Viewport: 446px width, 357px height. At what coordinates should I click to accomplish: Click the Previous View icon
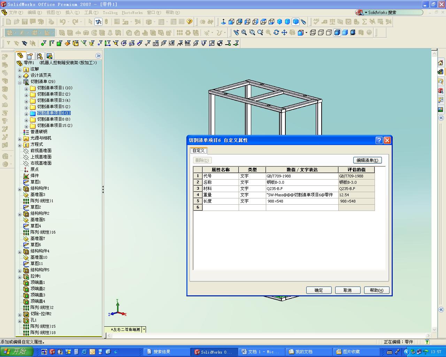(x=236, y=32)
